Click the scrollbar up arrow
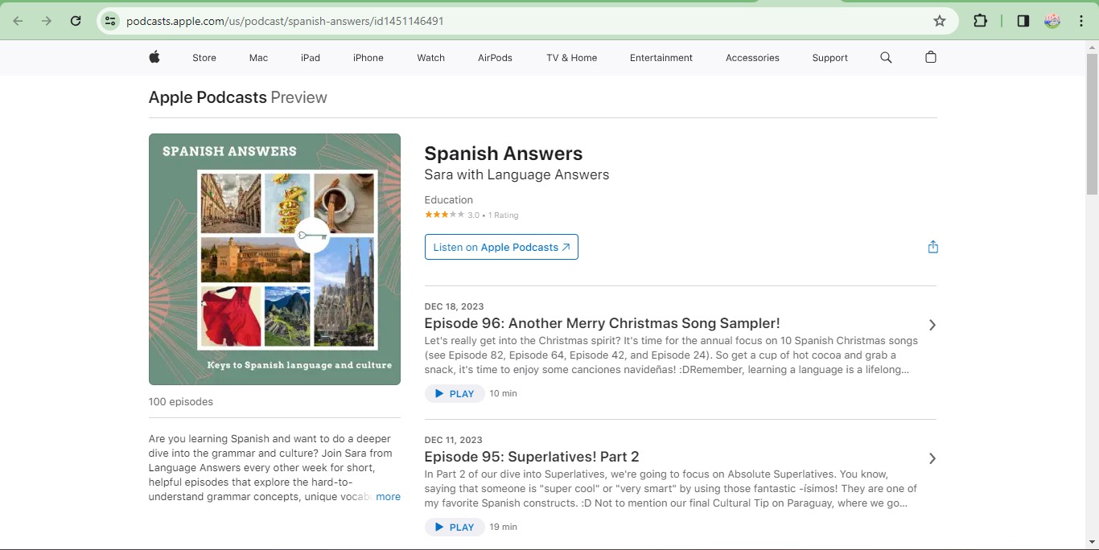Screen dimensions: 1099x550 [x=1092, y=47]
